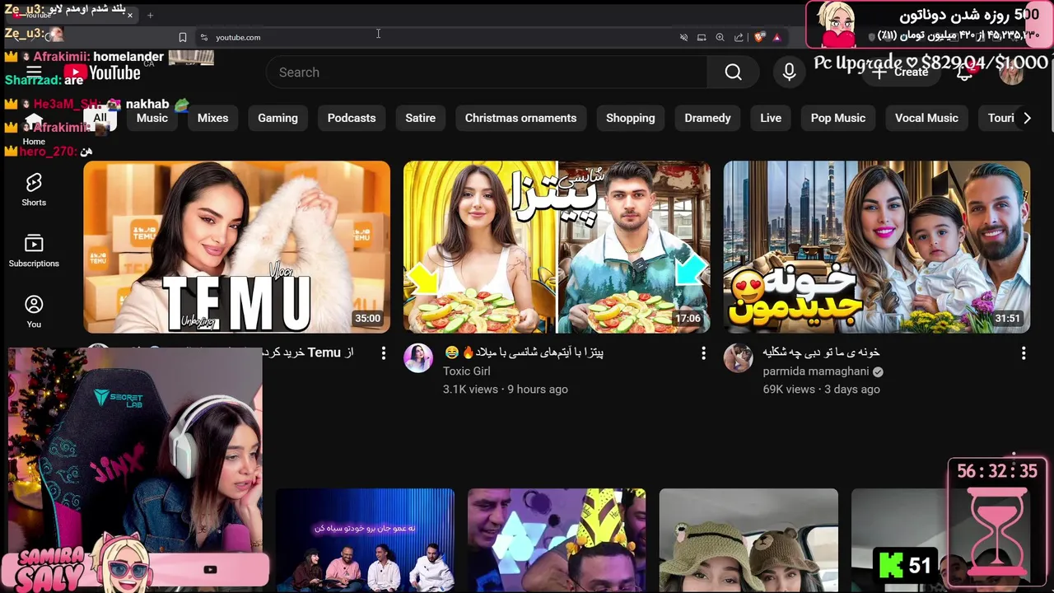Open Brave Shields lion icon
This screenshot has height=593, width=1054.
tap(759, 37)
